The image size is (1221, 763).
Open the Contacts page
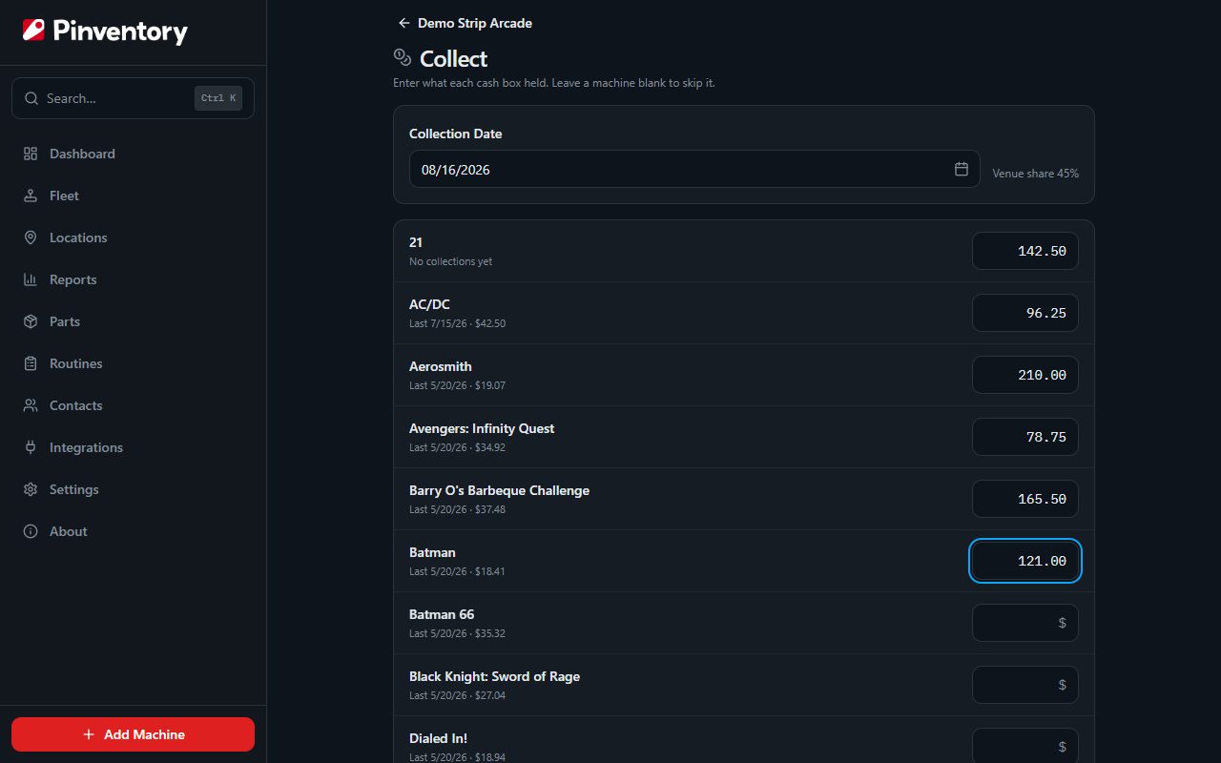[x=133, y=405]
